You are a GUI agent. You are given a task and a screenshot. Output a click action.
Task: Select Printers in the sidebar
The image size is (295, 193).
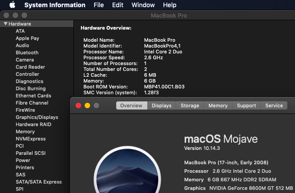pos(25,167)
